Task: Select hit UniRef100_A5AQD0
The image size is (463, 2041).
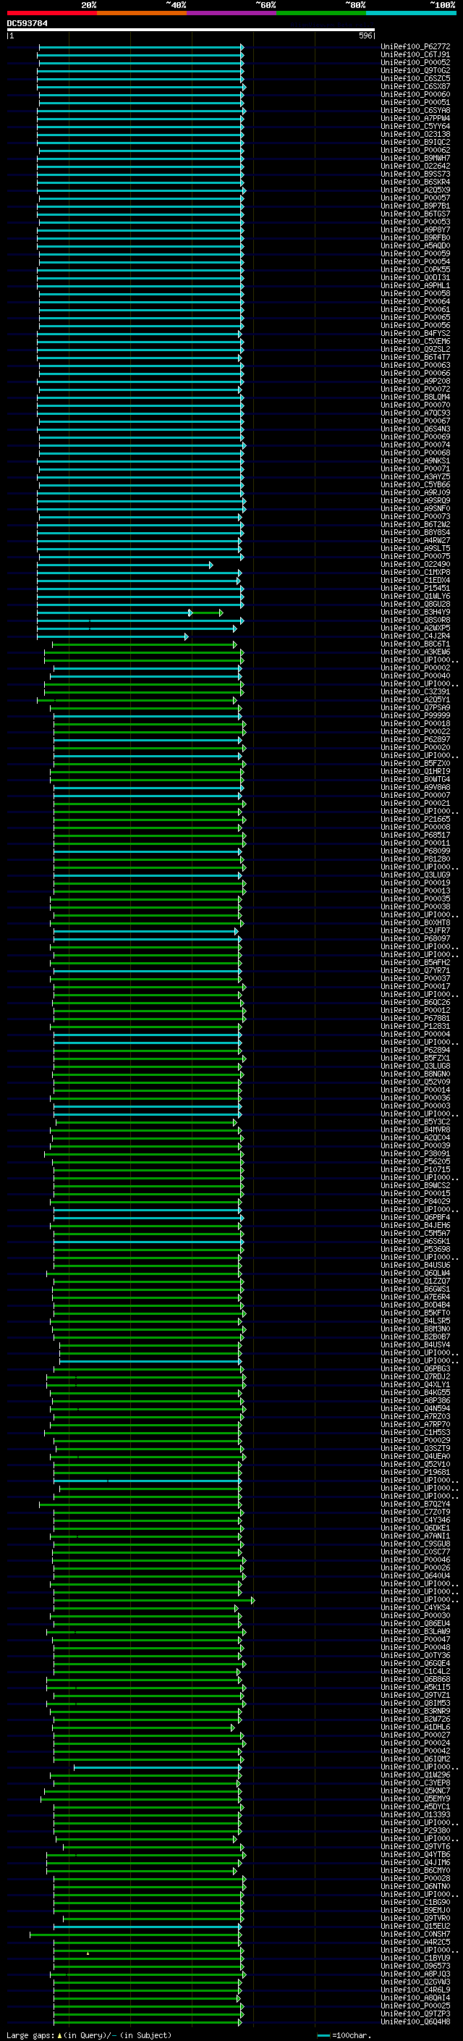Action: [x=415, y=245]
